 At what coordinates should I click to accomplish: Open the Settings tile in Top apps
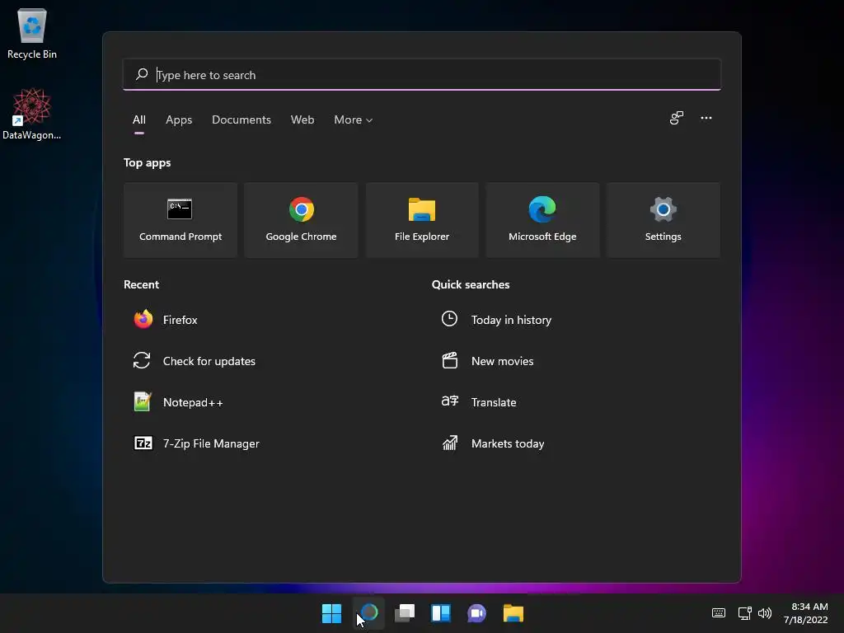[663, 220]
